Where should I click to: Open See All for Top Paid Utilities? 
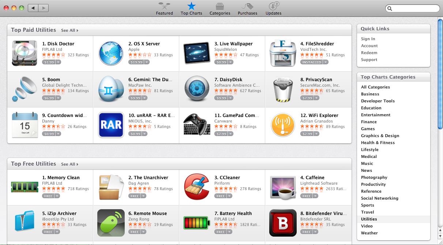[x=70, y=30]
